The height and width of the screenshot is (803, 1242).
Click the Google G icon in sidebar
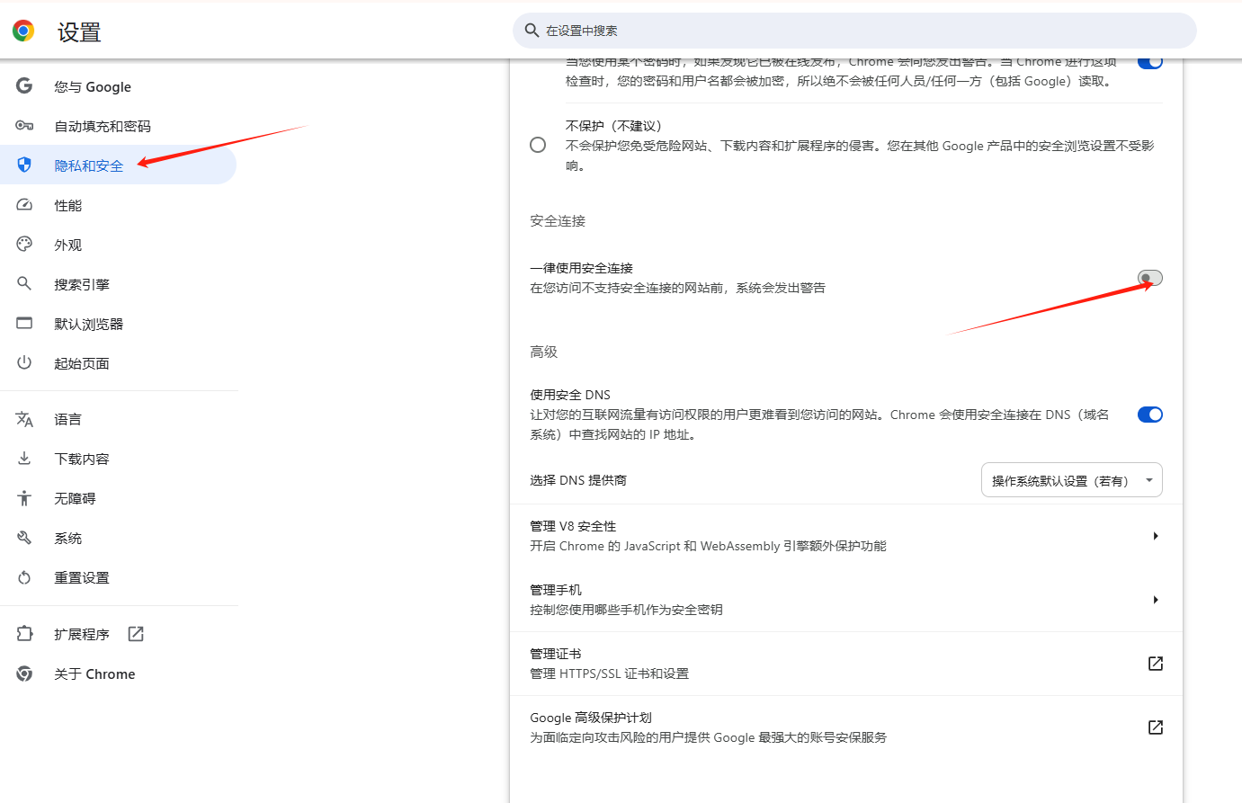pyautogui.click(x=24, y=86)
